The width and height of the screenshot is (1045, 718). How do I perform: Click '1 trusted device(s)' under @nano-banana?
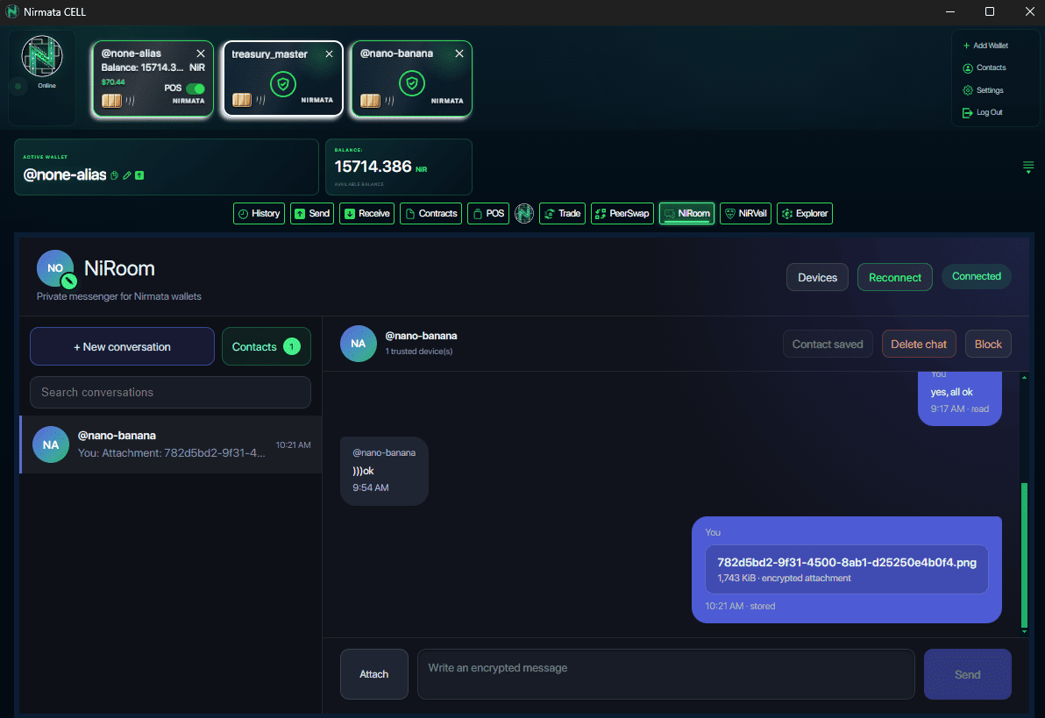pyautogui.click(x=418, y=352)
